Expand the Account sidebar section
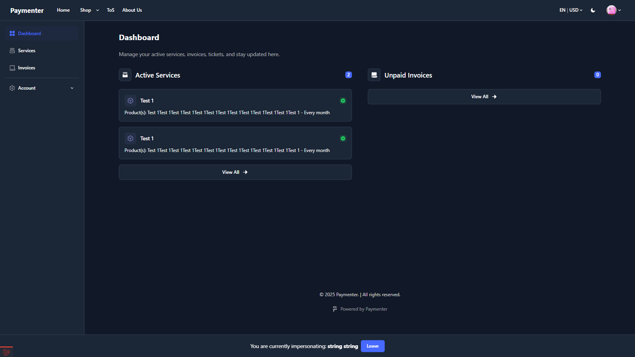The width and height of the screenshot is (635, 357). (x=72, y=88)
